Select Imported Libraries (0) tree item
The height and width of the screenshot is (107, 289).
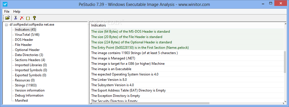[x=31, y=65]
